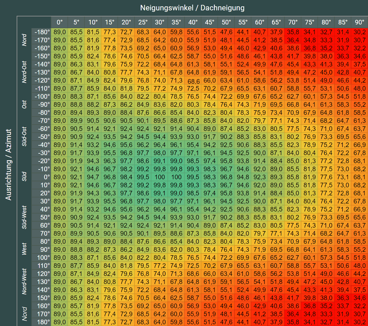Image resolution: width=368 pixels, height=326 pixels.
Task: Click the vertical "Ausrichtung / Azimut" axis label
Action: tap(9, 165)
